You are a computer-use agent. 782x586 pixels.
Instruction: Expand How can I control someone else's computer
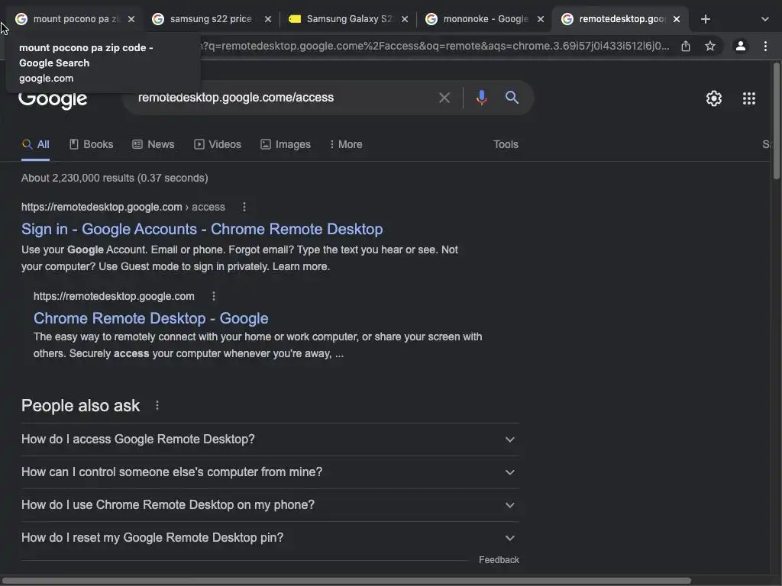tap(270, 472)
